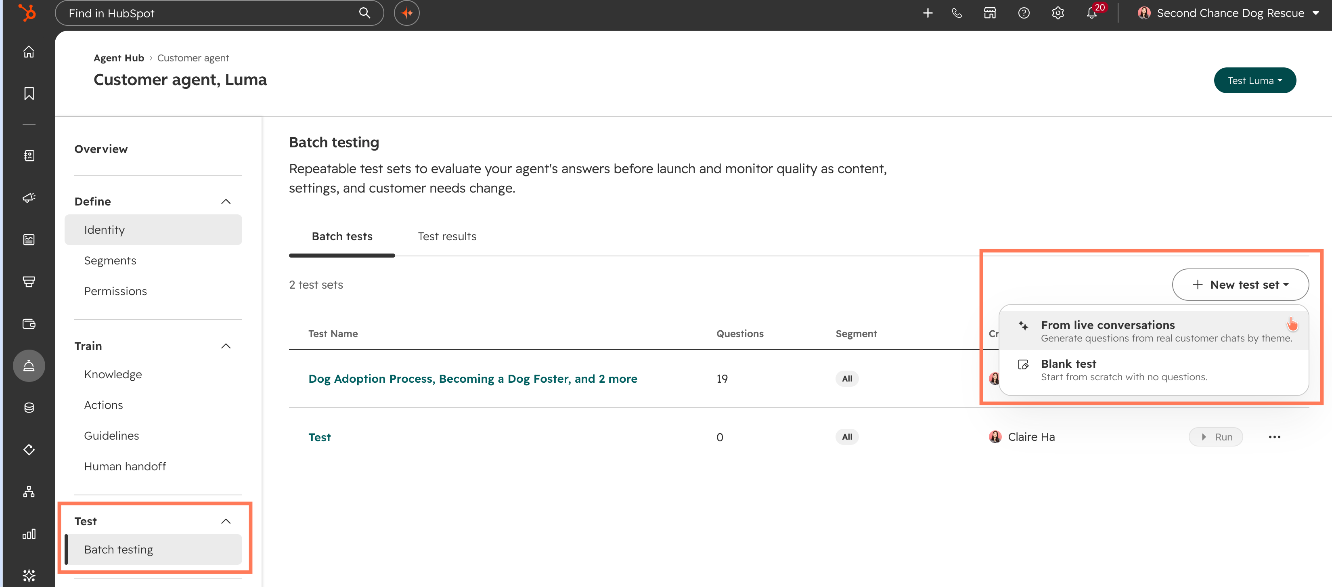Open Automation diamond icon in sidebar
The width and height of the screenshot is (1332, 587).
pyautogui.click(x=29, y=449)
